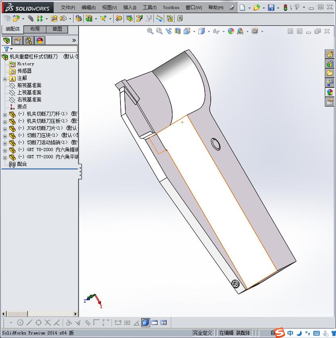Toggle the shaded 3D view button in bottom toolbar
This screenshot has height=338, width=336.
pyautogui.click(x=146, y=322)
